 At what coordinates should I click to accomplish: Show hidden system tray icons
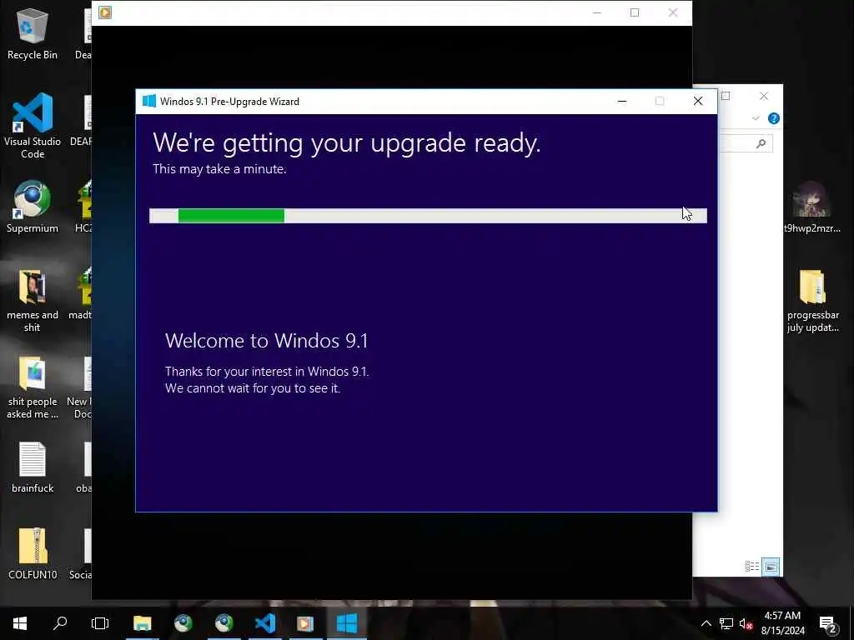[x=706, y=623]
